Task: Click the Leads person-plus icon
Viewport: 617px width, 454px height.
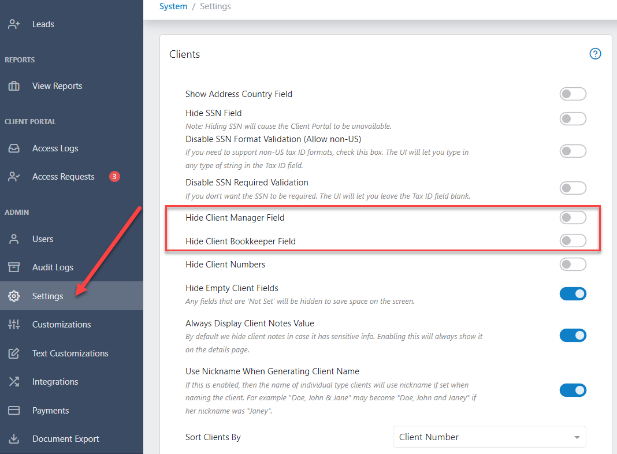Action: 14,24
